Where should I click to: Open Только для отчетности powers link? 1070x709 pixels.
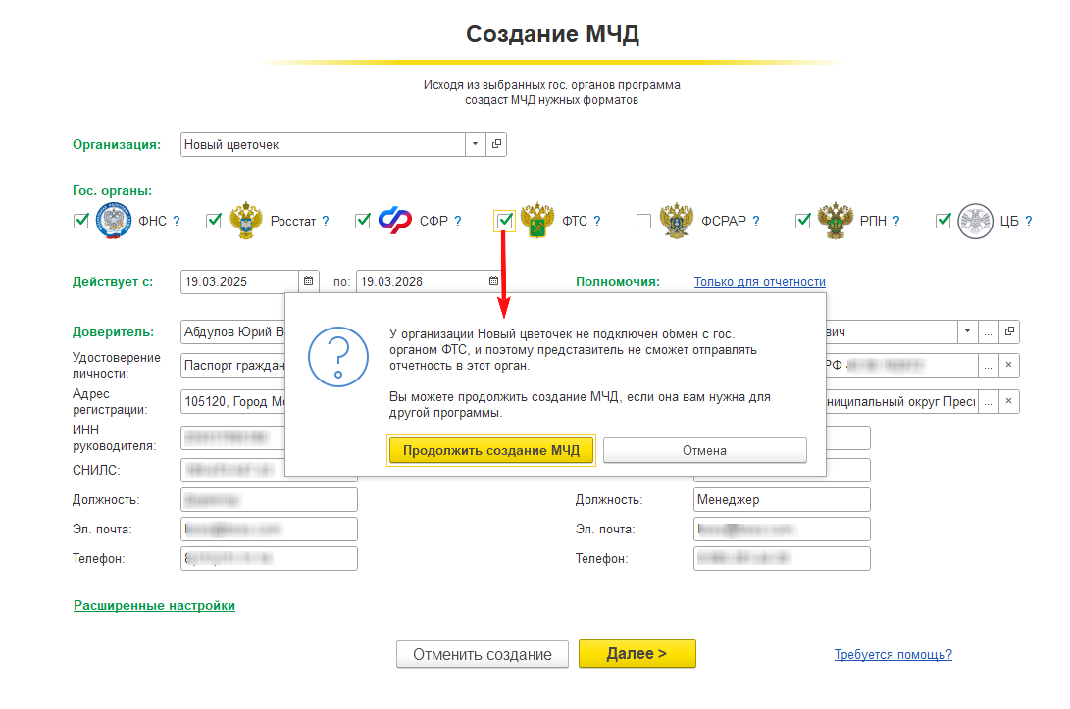tap(759, 281)
